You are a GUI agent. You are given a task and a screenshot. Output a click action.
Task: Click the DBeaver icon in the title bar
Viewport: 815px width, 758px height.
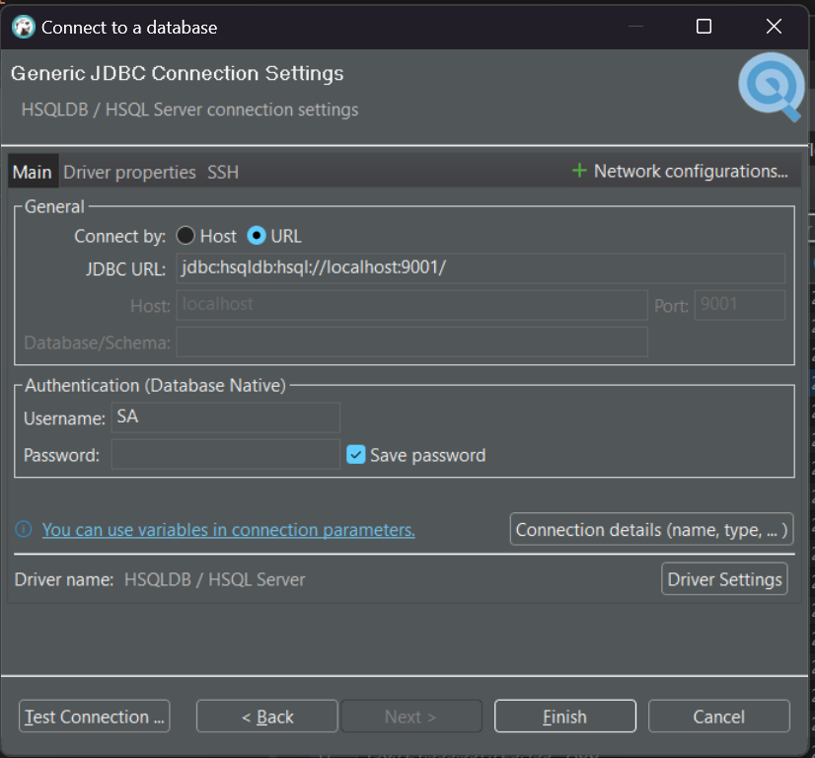(22, 27)
